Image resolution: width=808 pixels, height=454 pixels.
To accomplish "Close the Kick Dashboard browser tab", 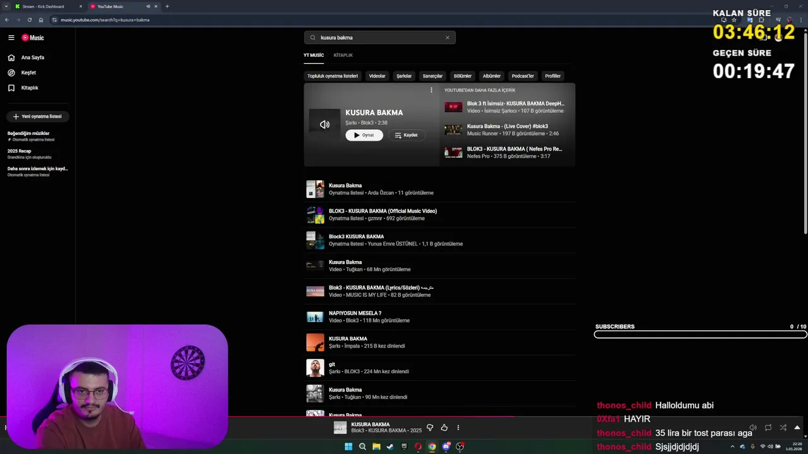I will tap(81, 6).
